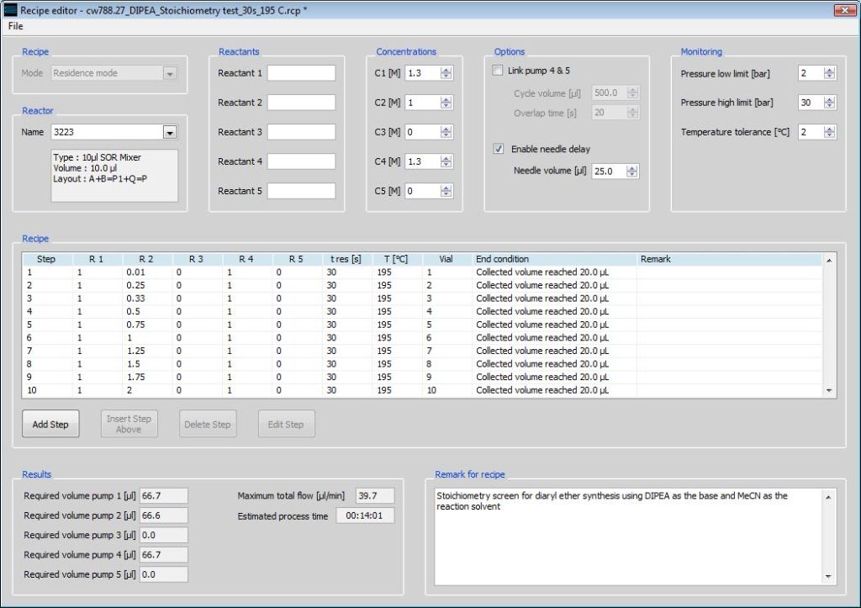
Task: Enable the Link pump 4 & 5 checkbox
Action: (x=498, y=71)
